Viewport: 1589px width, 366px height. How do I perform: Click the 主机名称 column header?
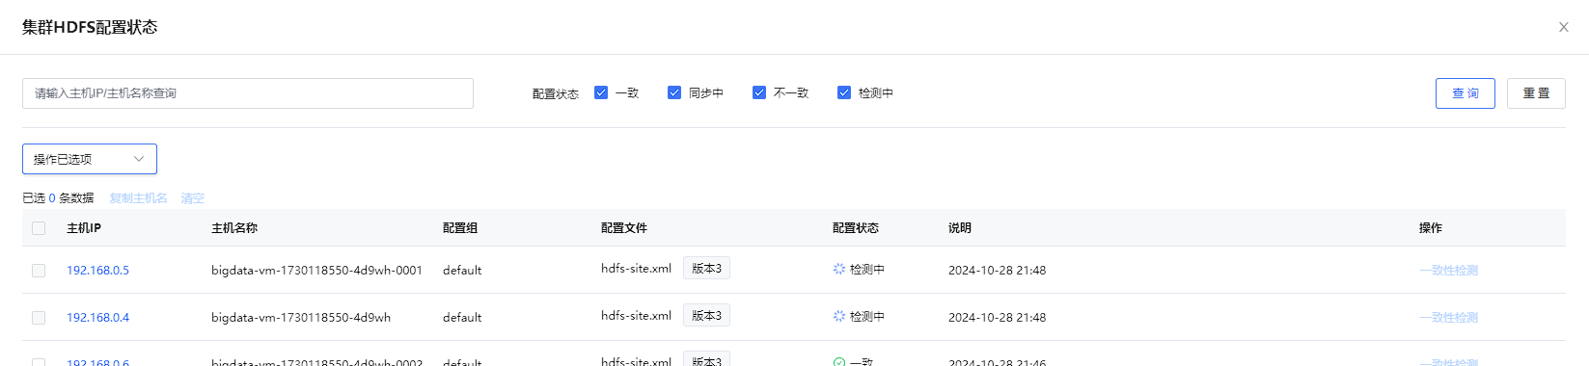[x=234, y=228]
